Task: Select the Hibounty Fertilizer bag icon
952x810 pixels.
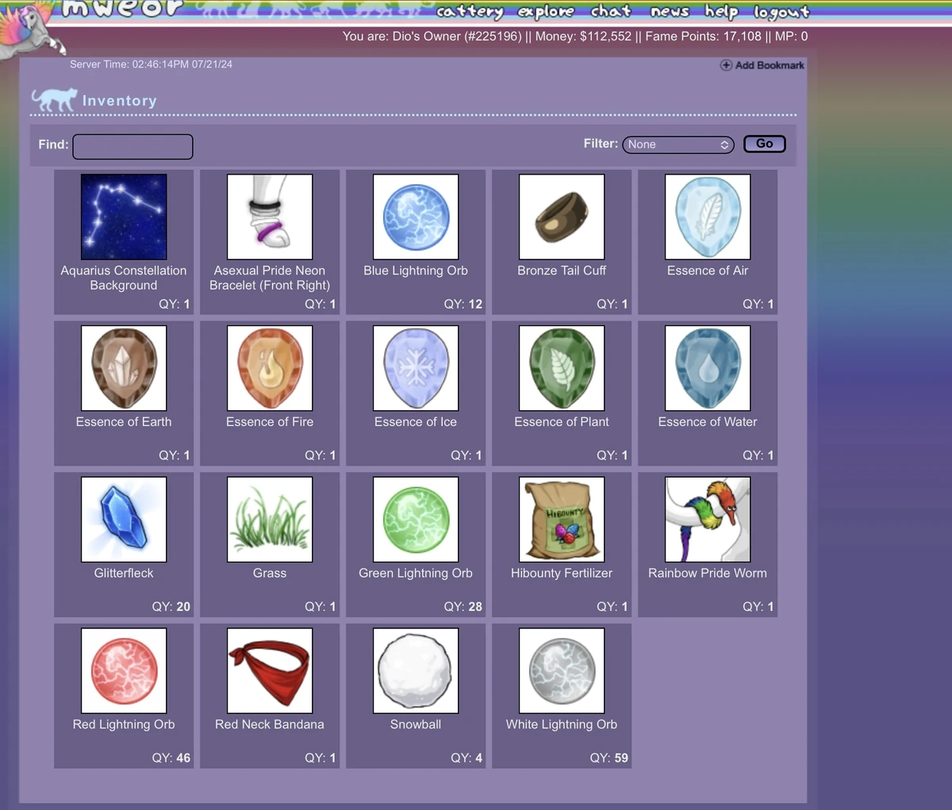Action: (x=561, y=519)
